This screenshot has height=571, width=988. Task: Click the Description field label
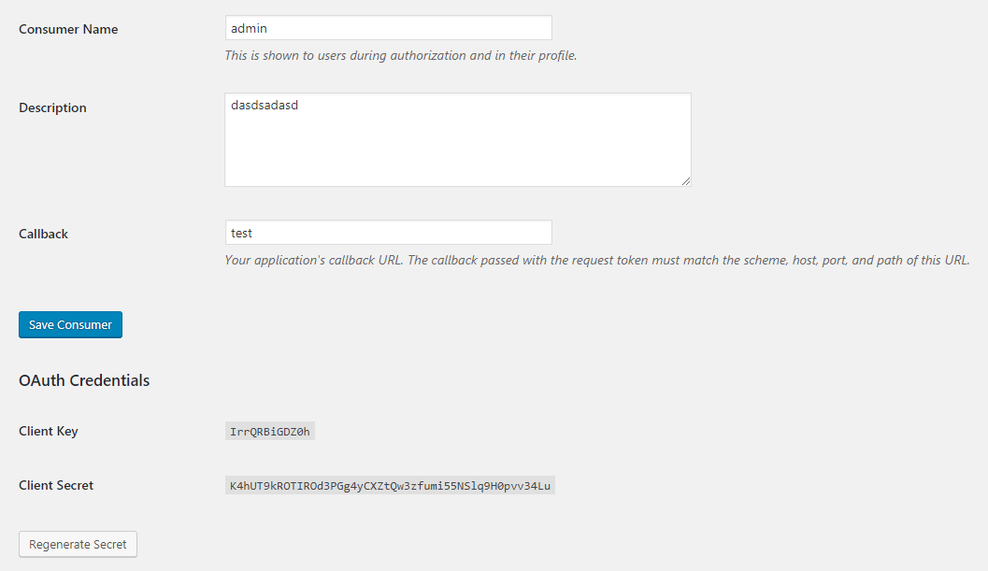click(x=52, y=107)
